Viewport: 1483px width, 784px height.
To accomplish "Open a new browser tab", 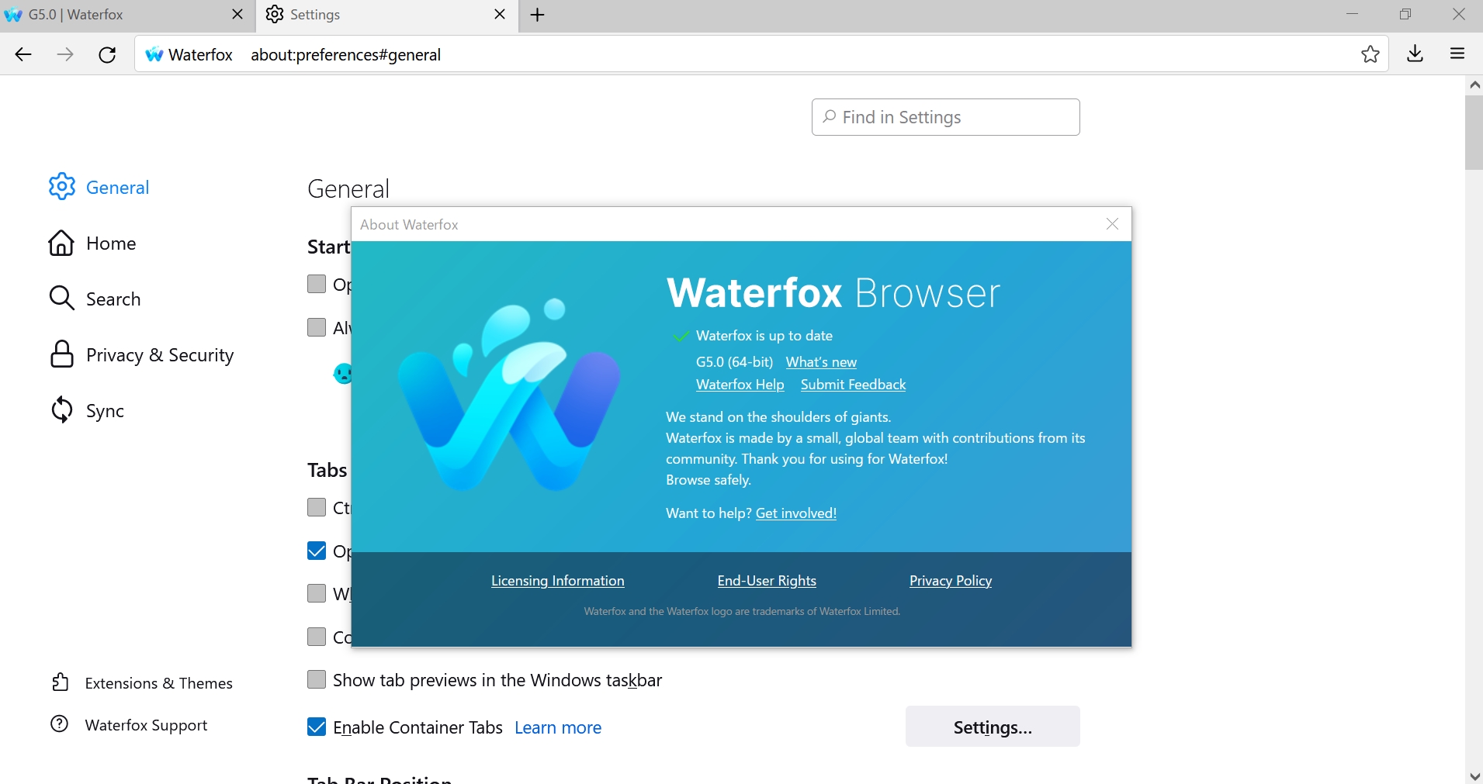I will (537, 16).
